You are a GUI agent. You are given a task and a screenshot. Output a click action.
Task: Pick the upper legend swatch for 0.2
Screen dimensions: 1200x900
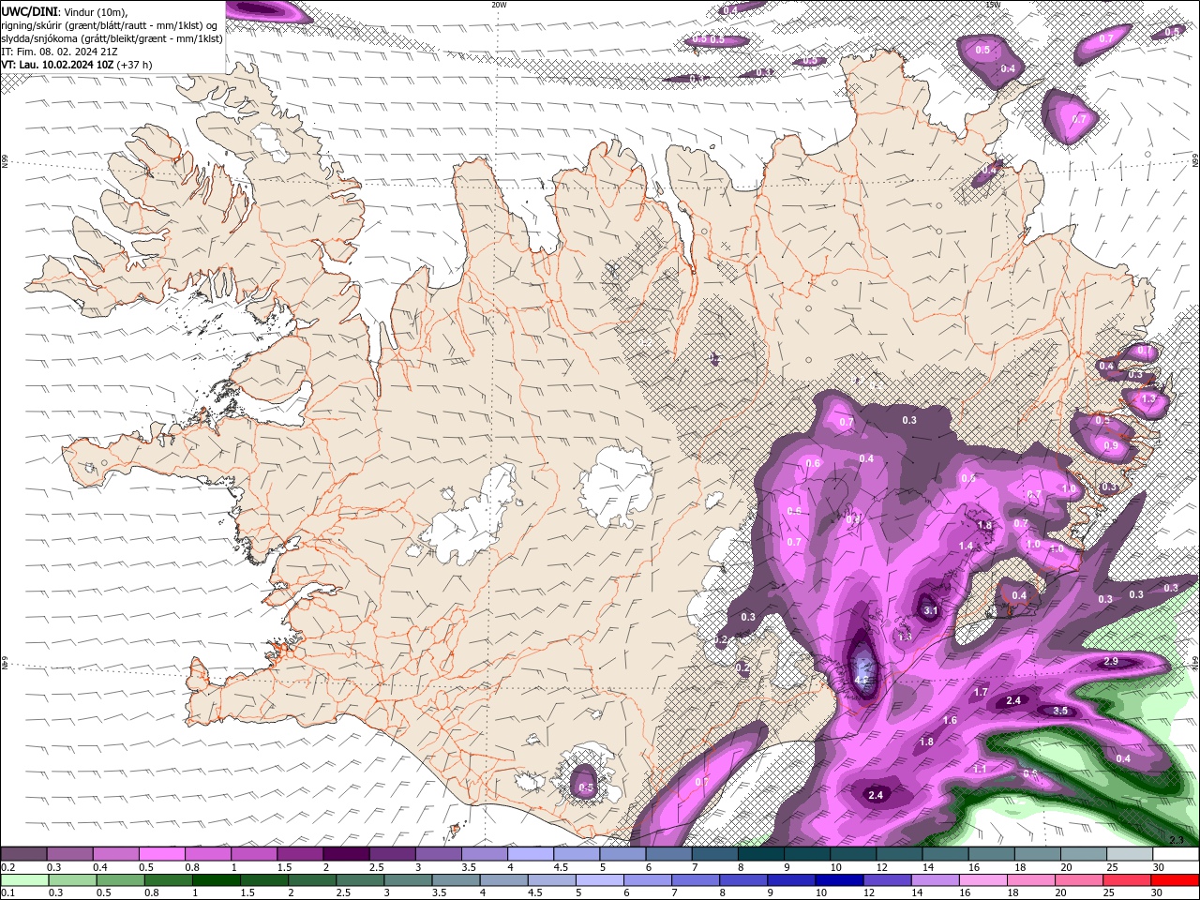click(23, 854)
